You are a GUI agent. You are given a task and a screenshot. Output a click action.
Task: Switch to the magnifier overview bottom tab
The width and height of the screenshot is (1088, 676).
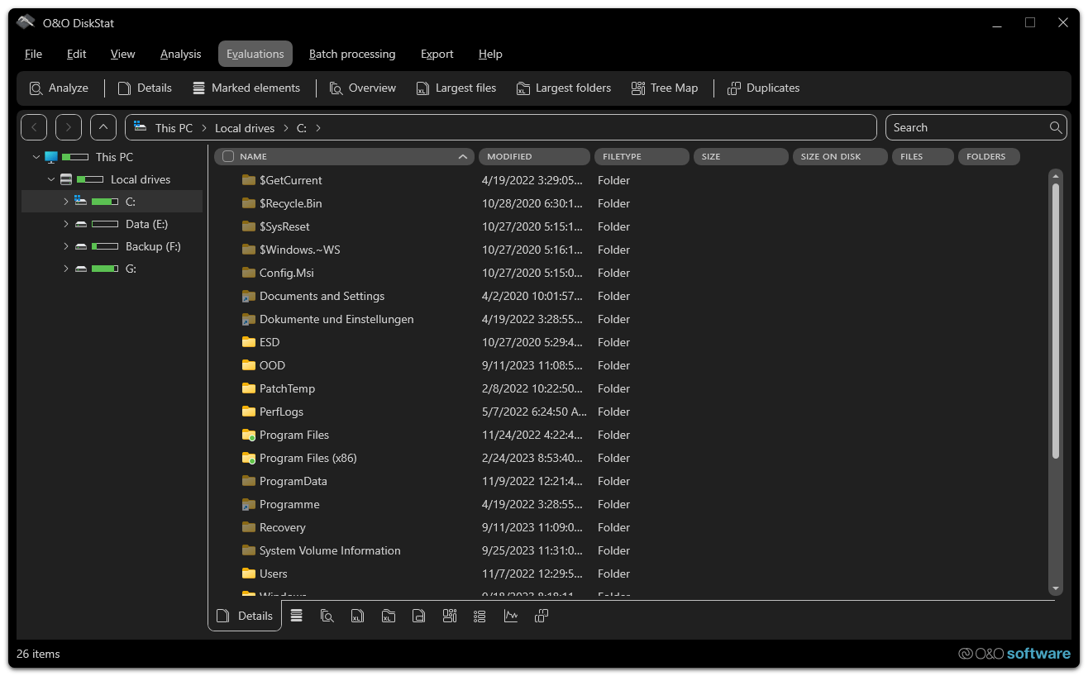(x=327, y=616)
